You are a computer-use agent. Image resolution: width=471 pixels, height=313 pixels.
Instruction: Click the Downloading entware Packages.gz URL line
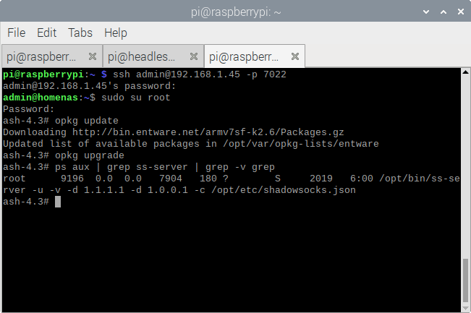[174, 132]
